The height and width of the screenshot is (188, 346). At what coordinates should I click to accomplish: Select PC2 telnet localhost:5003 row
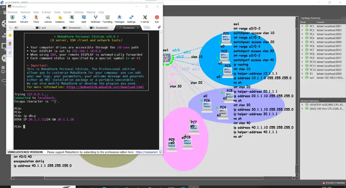[x=323, y=30]
